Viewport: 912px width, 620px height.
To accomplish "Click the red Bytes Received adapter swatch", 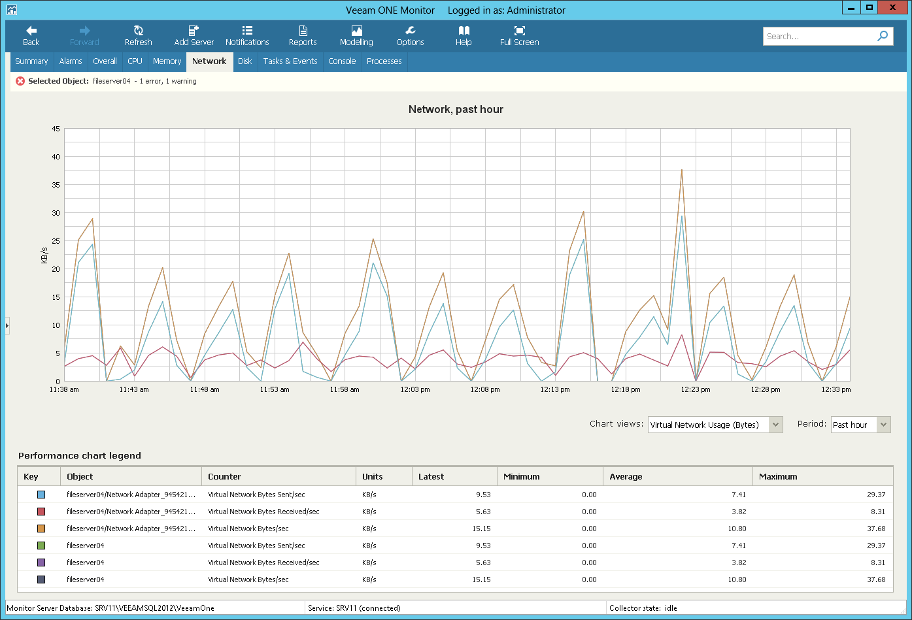I will (41, 512).
